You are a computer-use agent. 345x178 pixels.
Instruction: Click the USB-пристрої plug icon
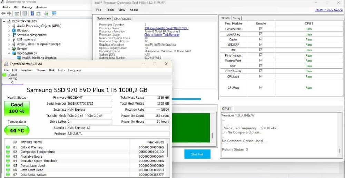(14, 40)
